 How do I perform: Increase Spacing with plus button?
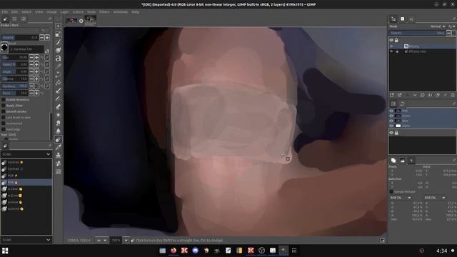(36, 79)
